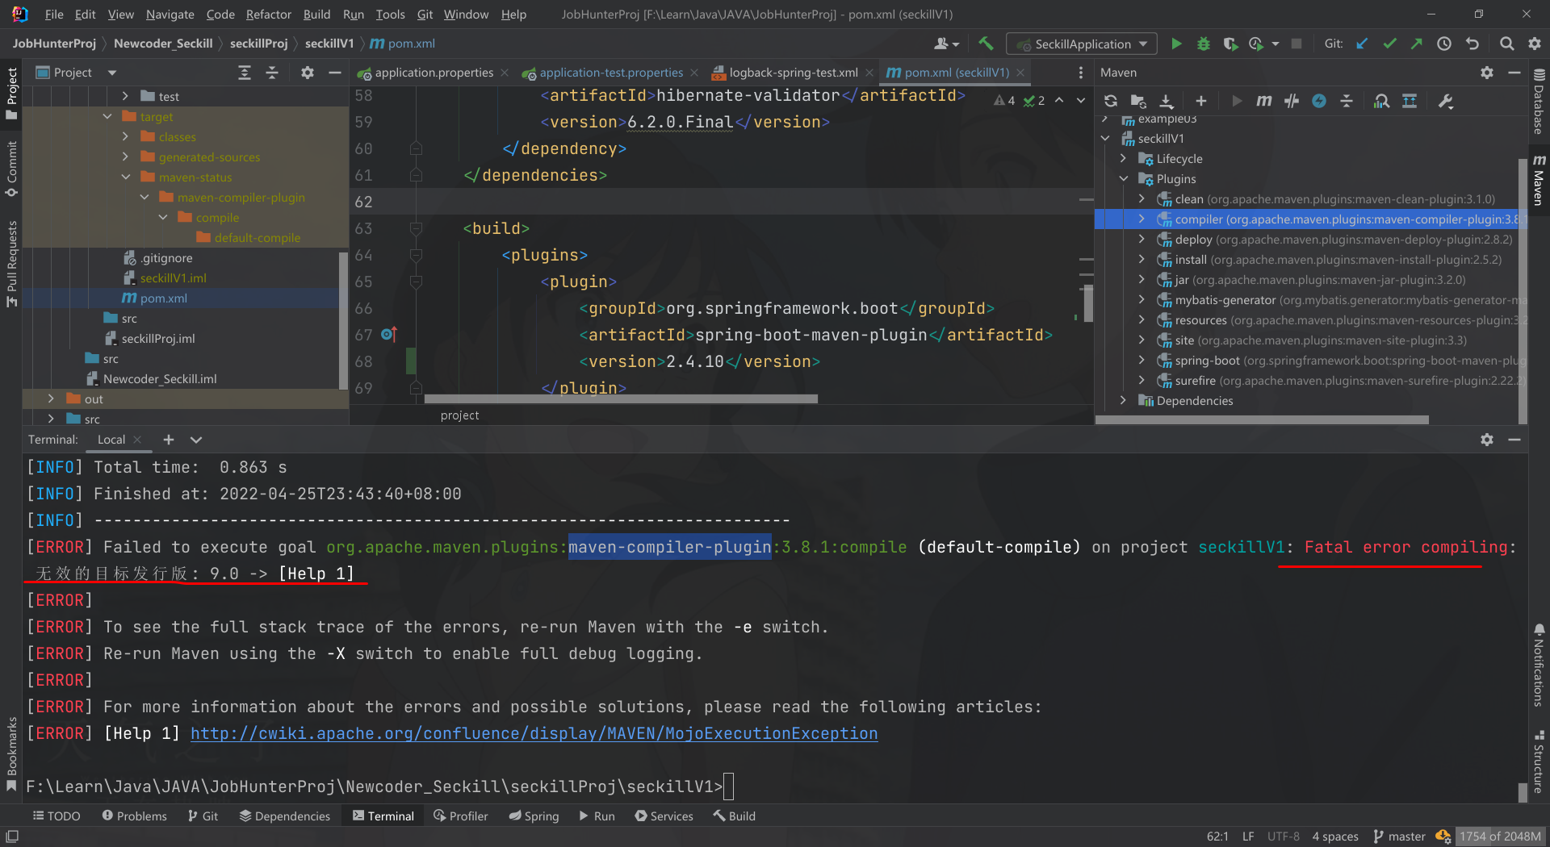Open the Services bottom tool button
This screenshot has height=847, width=1550.
(664, 816)
